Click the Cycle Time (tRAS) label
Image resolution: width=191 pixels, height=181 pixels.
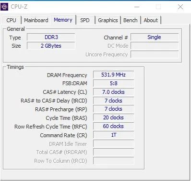click(66, 118)
